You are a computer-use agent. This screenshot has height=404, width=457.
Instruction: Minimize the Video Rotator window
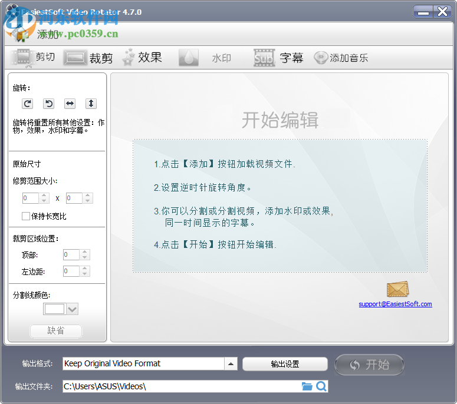(x=423, y=12)
